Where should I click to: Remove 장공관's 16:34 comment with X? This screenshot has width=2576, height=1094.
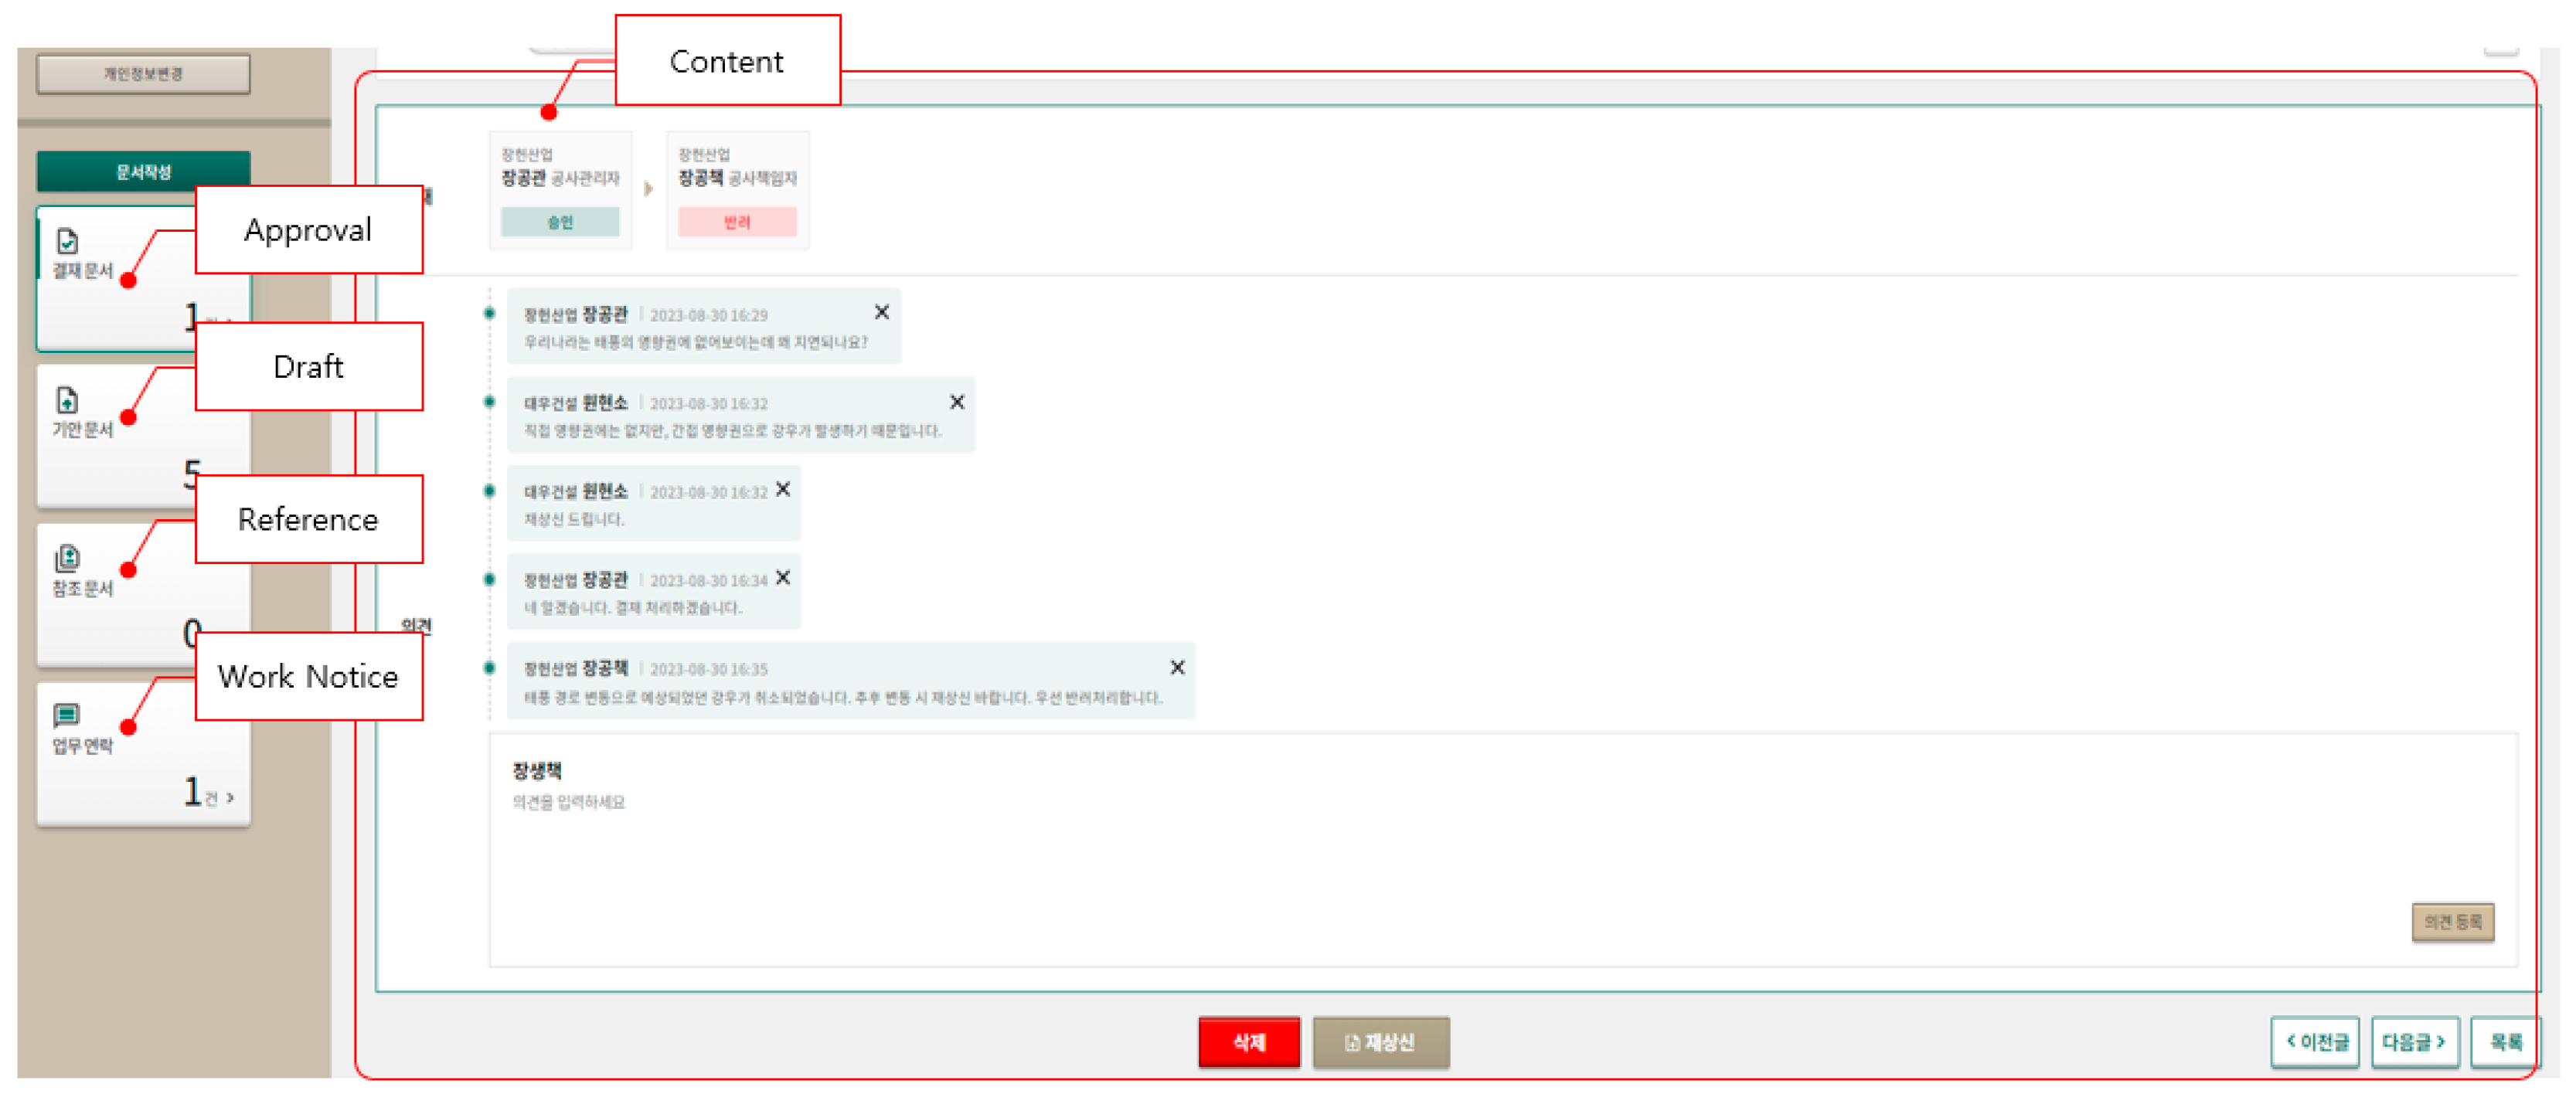[x=783, y=578]
